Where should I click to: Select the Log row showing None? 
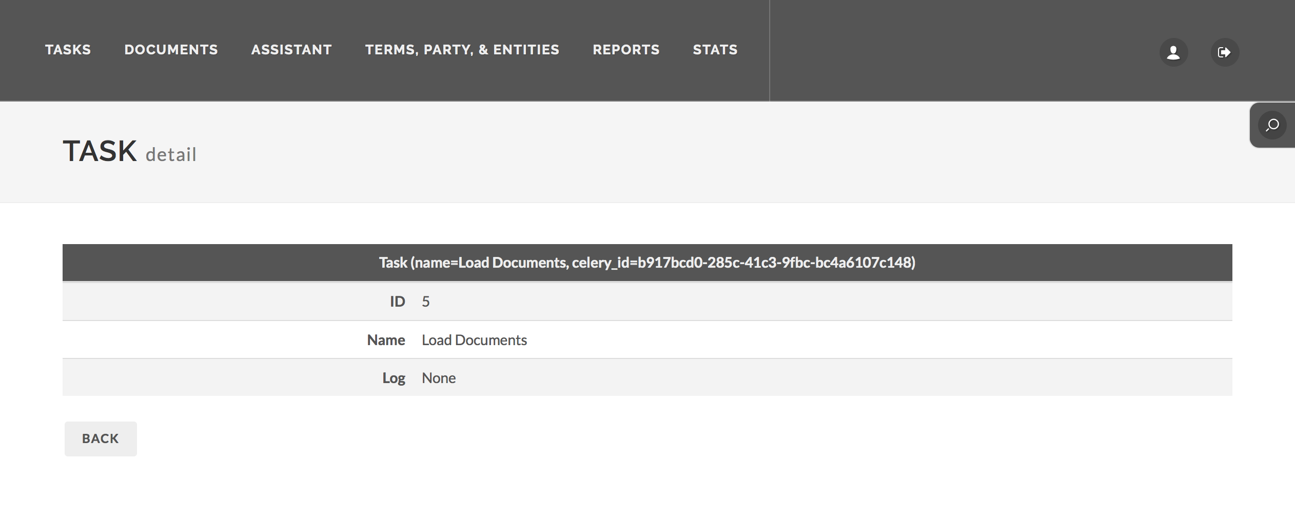coord(438,377)
